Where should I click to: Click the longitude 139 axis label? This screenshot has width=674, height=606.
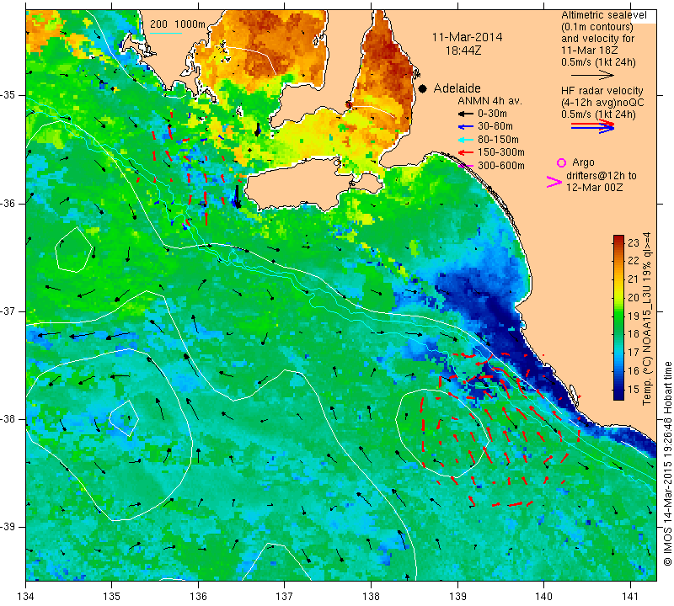point(457,597)
